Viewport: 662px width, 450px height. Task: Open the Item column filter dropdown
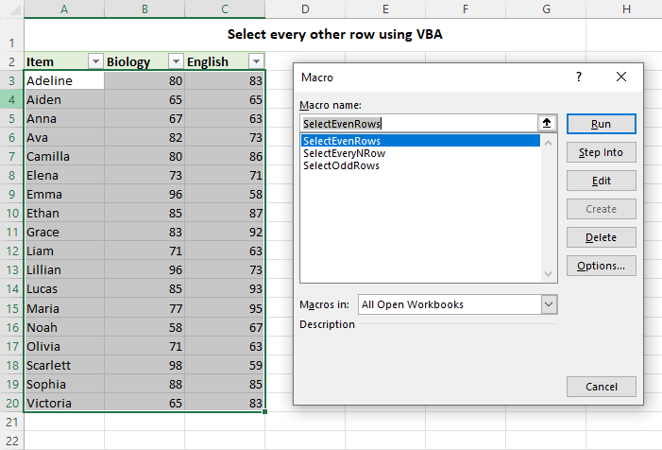coord(94,61)
